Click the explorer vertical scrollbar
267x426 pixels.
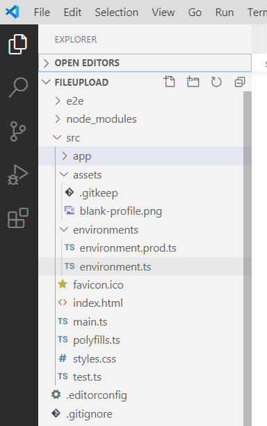click(x=248, y=258)
